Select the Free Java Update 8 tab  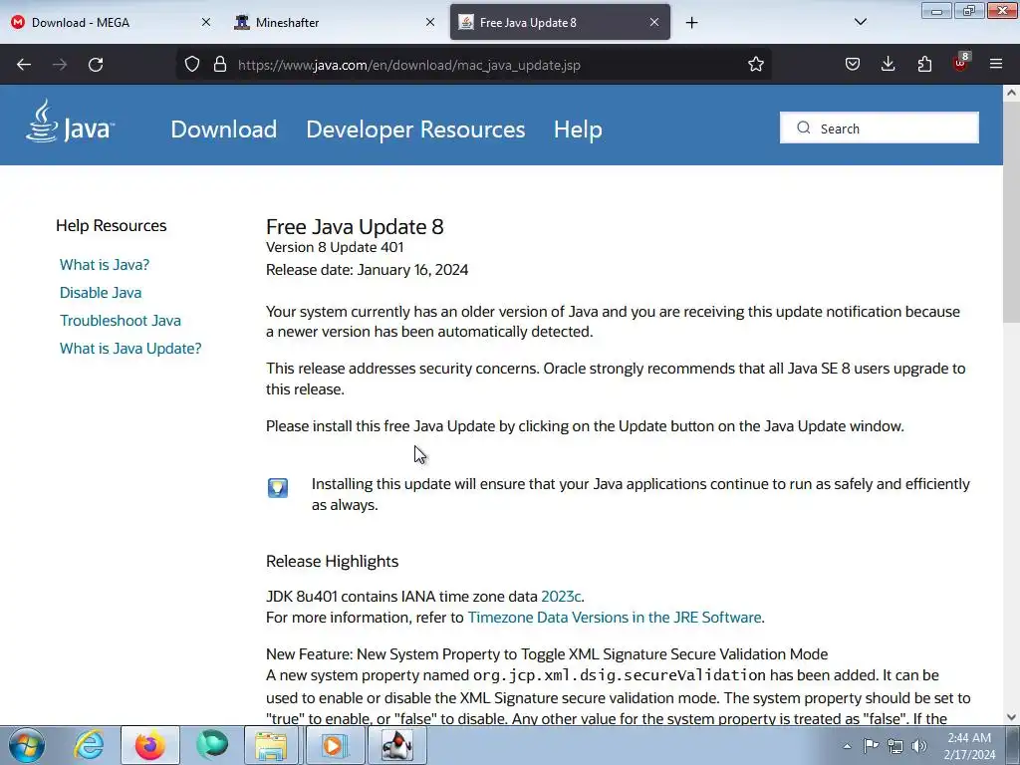click(x=560, y=22)
